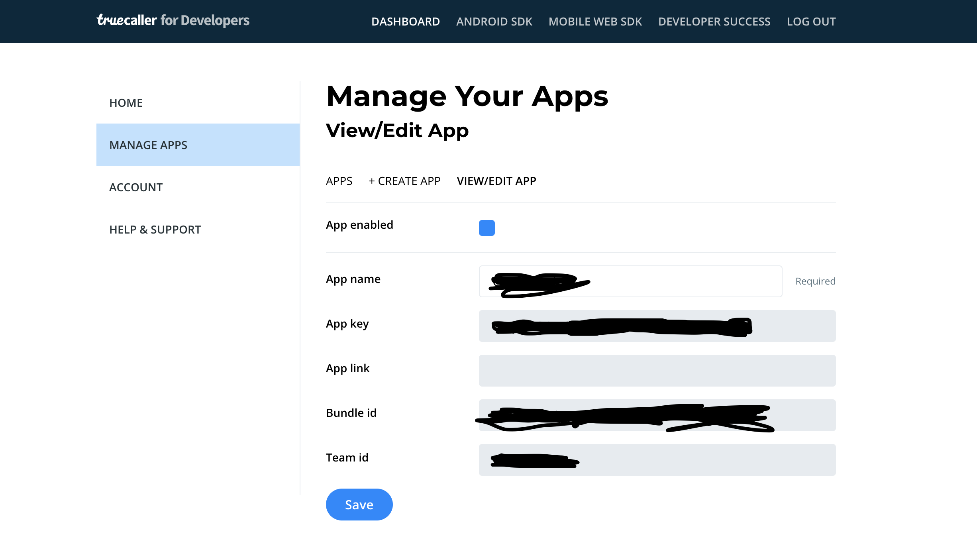Go to HOME in the sidebar
Viewport: 977px width, 542px height.
pos(126,102)
